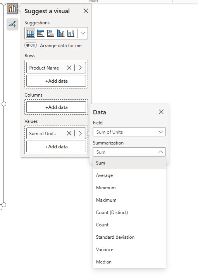
Task: Click the Suggest a visual lightning chart icon
Action: (12, 8)
